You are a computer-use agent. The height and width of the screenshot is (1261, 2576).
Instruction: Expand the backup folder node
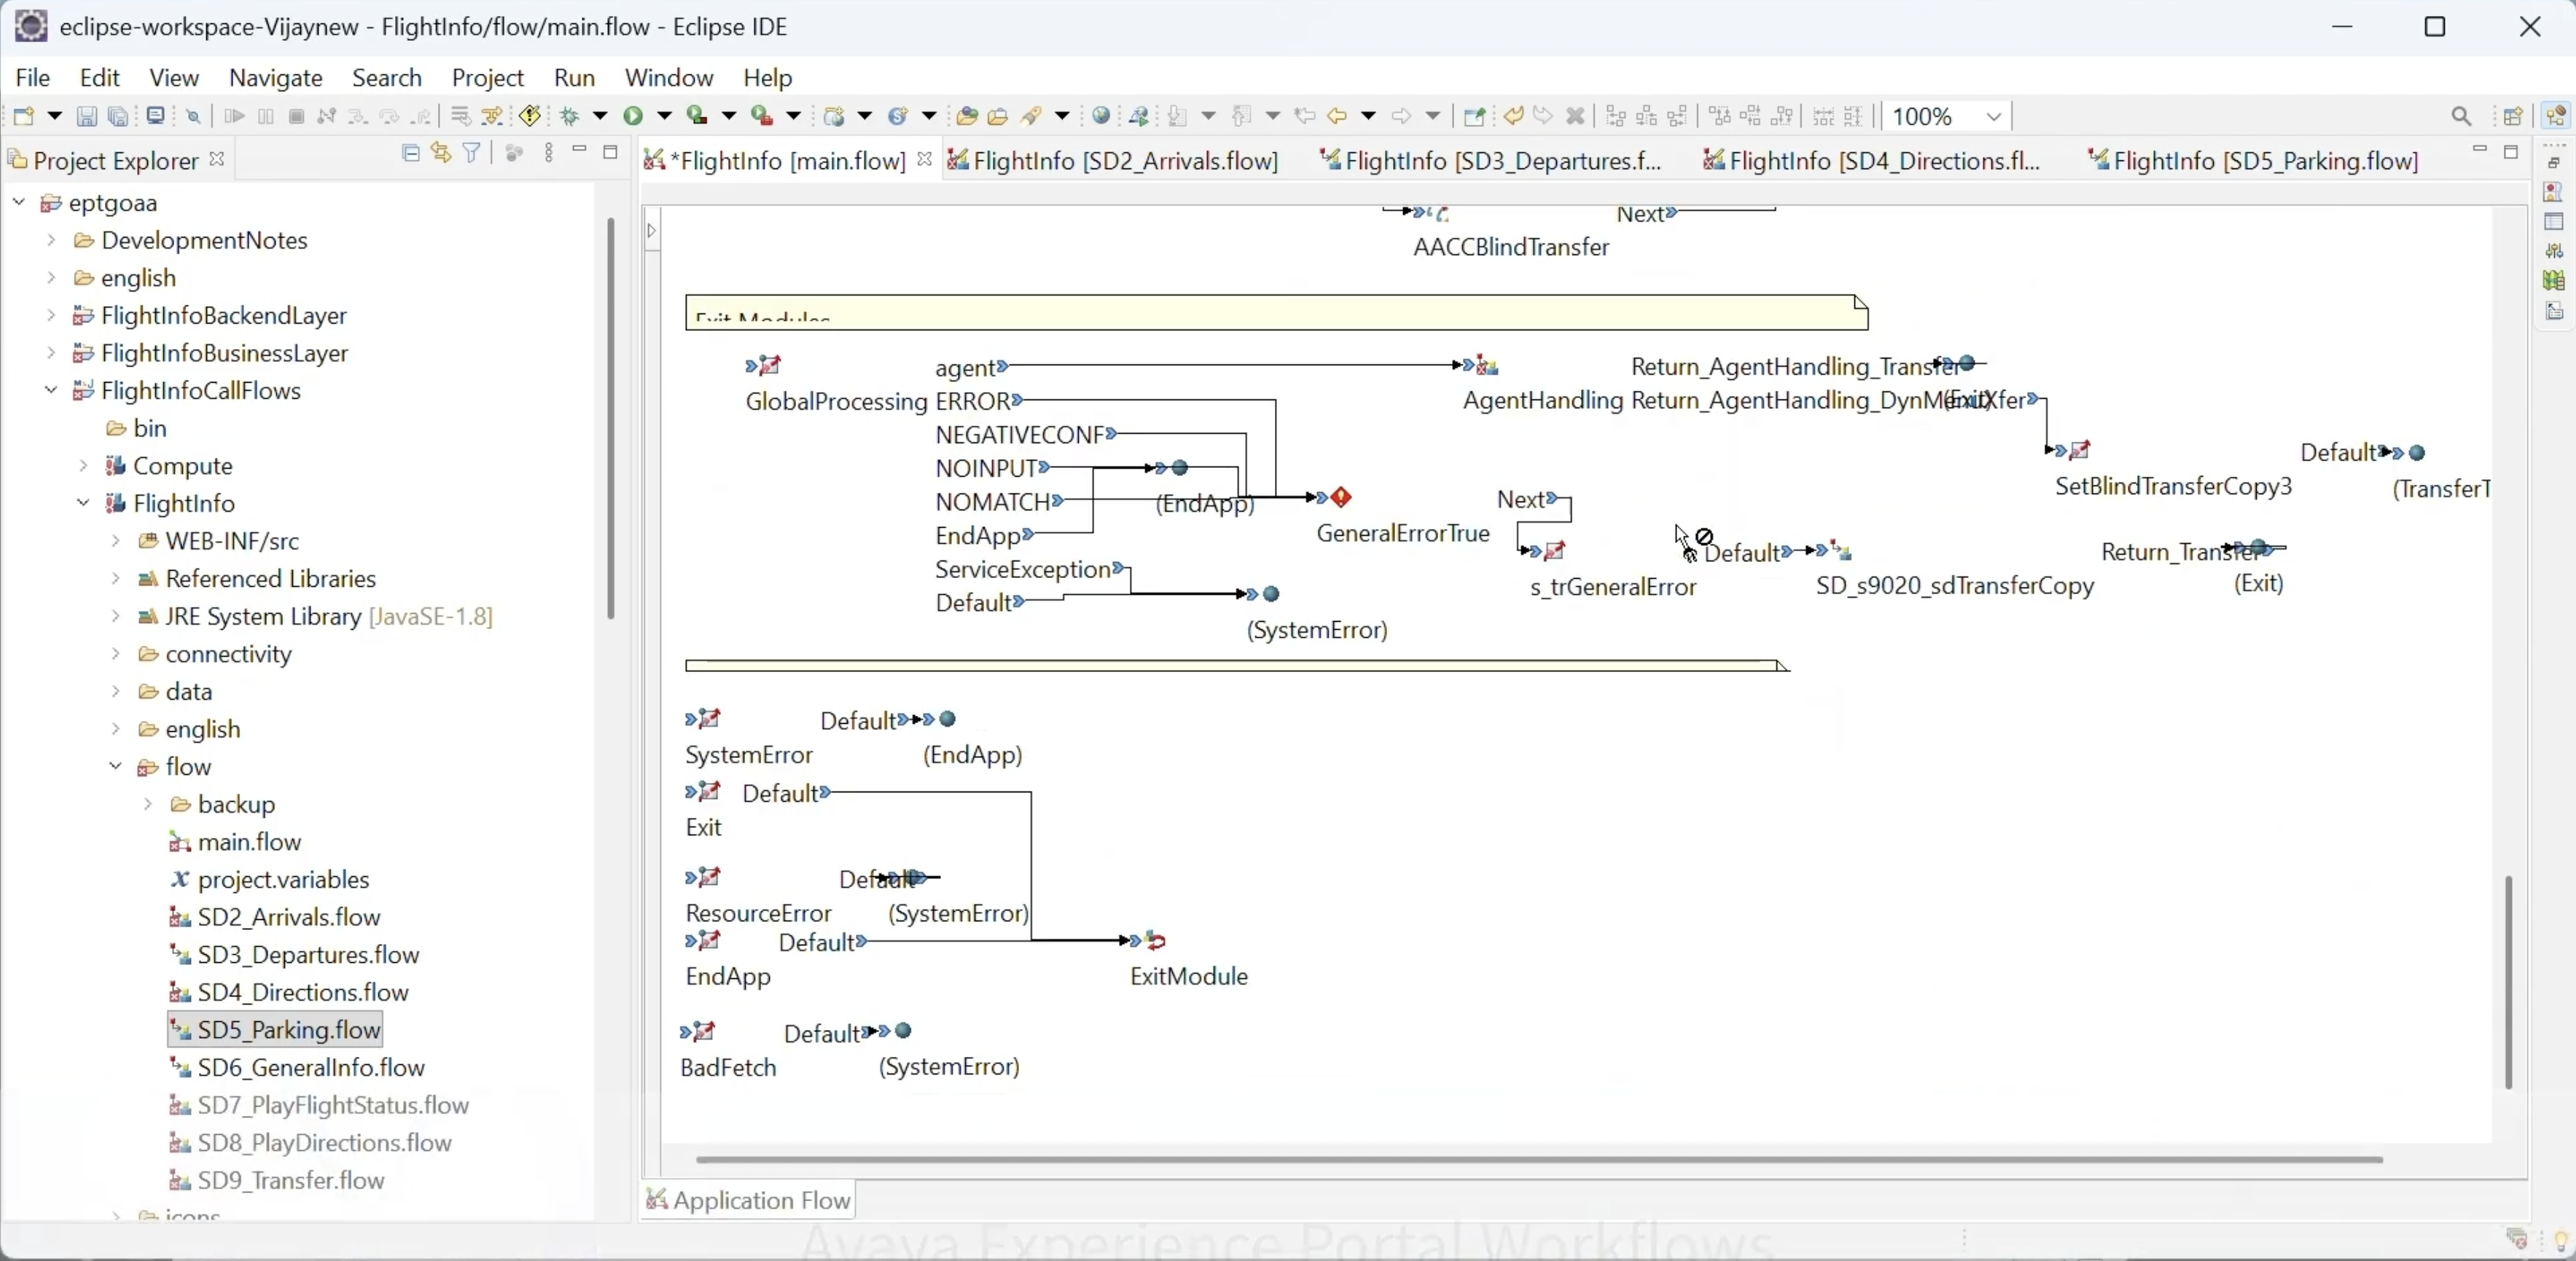(148, 805)
